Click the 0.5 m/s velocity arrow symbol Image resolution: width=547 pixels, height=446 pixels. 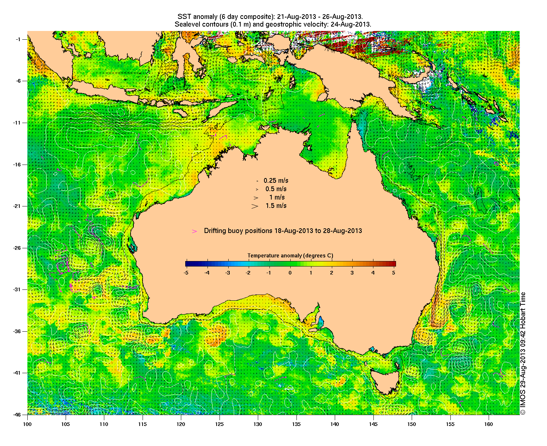257,189
